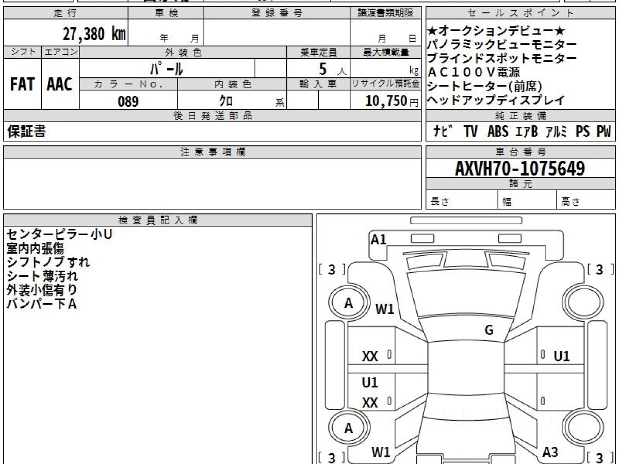Select the シフトノブすれ note

click(48, 262)
